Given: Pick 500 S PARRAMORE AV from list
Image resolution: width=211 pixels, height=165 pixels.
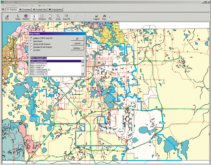Looking at the screenshot, I should (x=41, y=70).
